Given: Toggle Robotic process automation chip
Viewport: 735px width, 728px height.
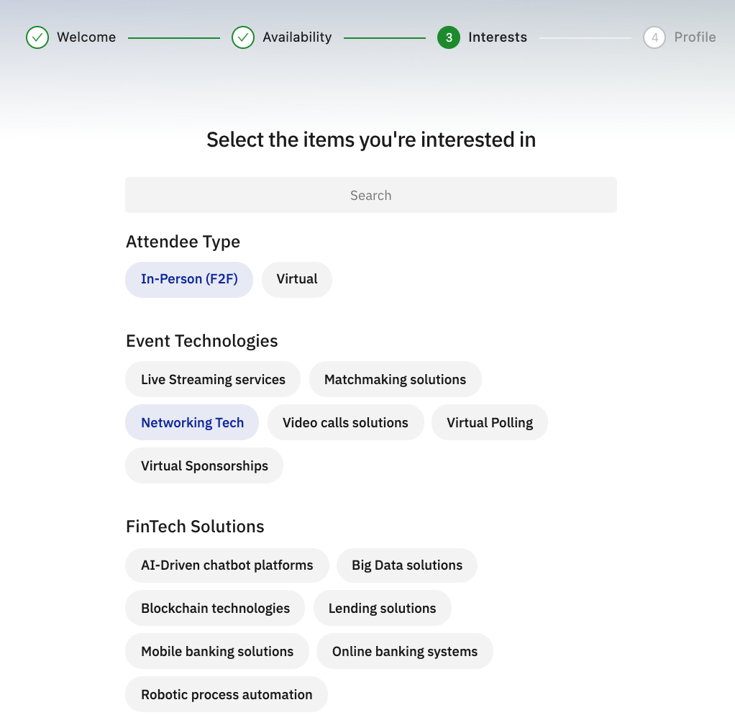Looking at the screenshot, I should 227,694.
